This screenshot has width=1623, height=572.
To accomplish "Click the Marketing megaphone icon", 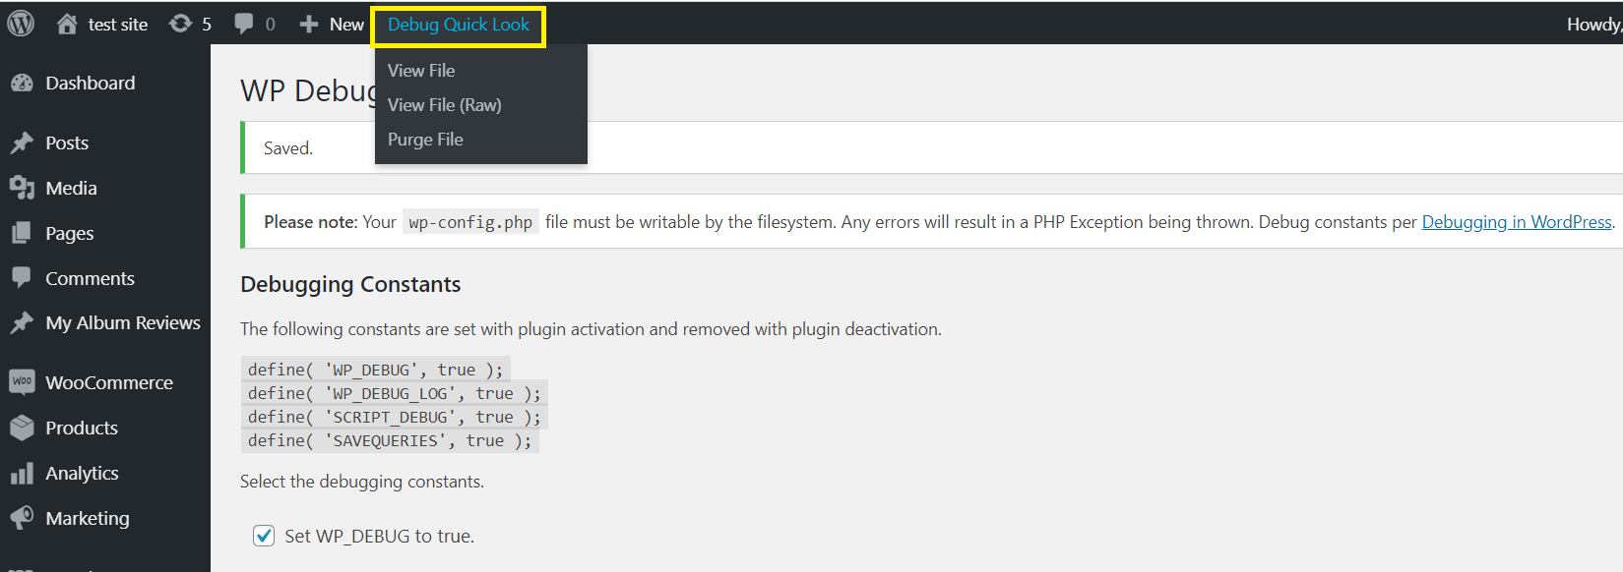I will pyautogui.click(x=22, y=518).
